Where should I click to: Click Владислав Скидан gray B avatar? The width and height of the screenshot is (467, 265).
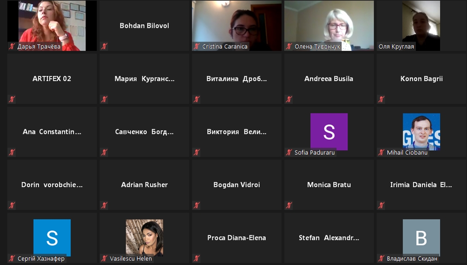point(421,237)
